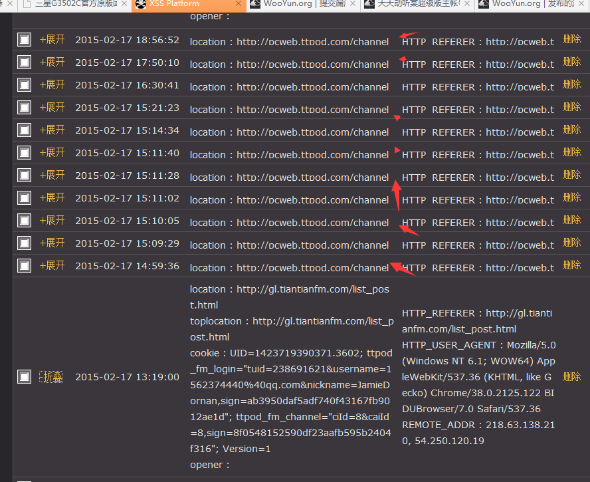Close the 天天动听 tab
Screen dimensions: 590x482
467,4
